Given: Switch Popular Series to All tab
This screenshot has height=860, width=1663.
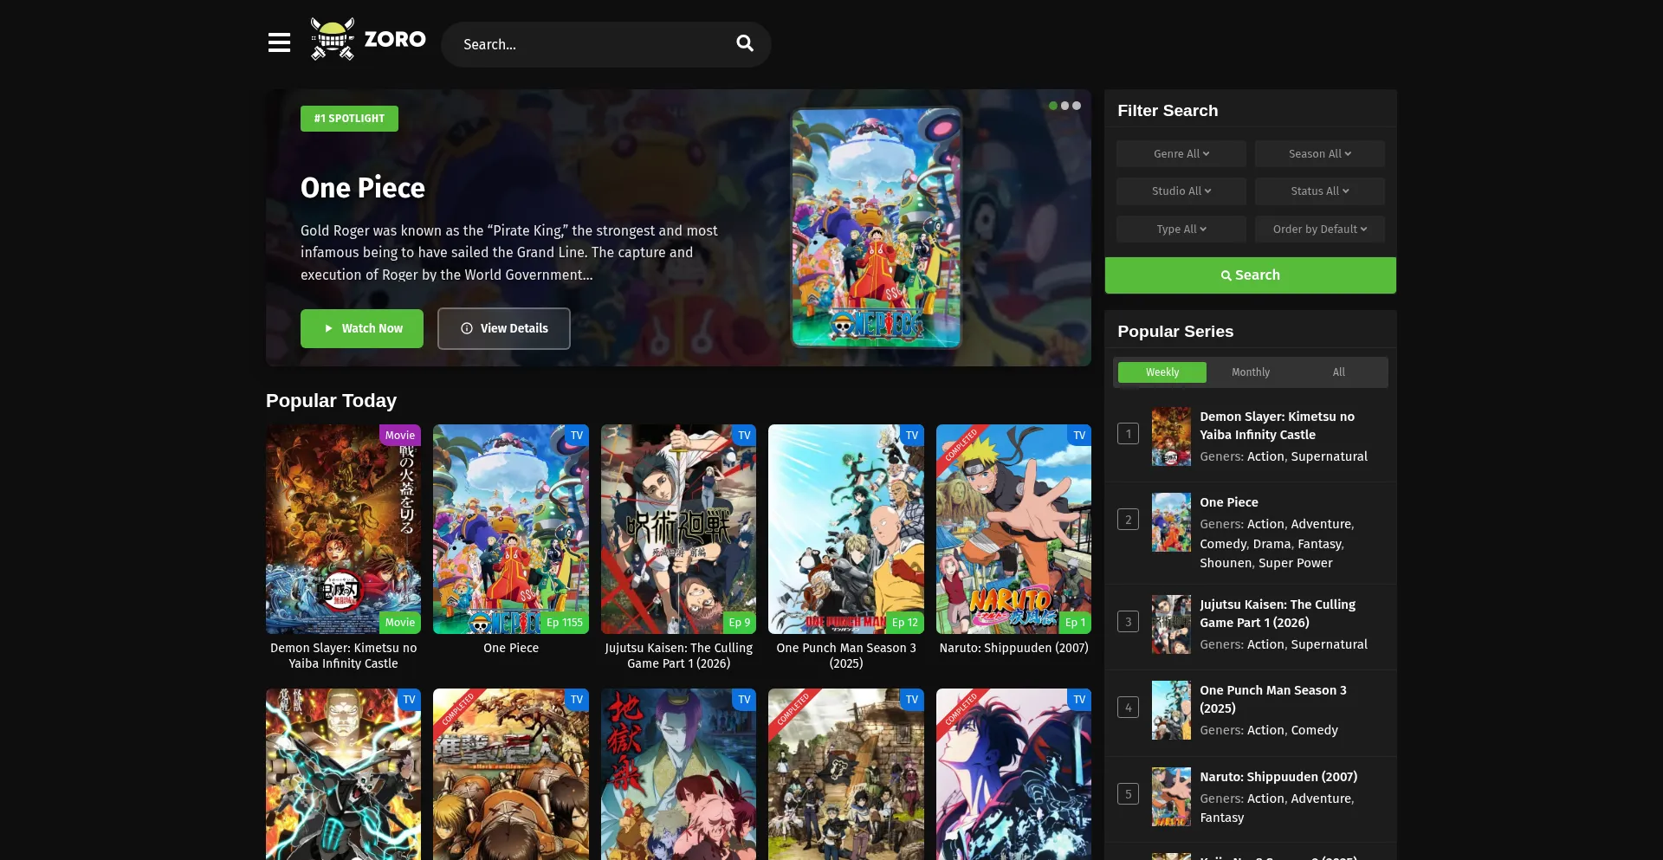Looking at the screenshot, I should pyautogui.click(x=1339, y=372).
